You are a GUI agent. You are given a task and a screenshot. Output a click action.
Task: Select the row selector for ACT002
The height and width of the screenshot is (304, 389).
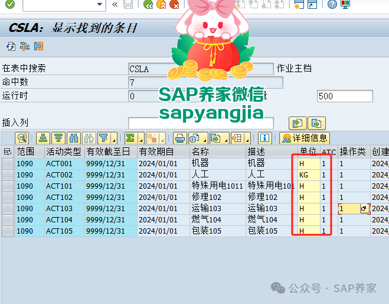[8, 174]
